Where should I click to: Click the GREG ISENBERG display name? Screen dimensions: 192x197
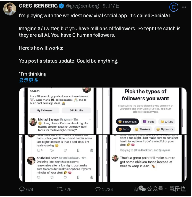click(x=38, y=6)
